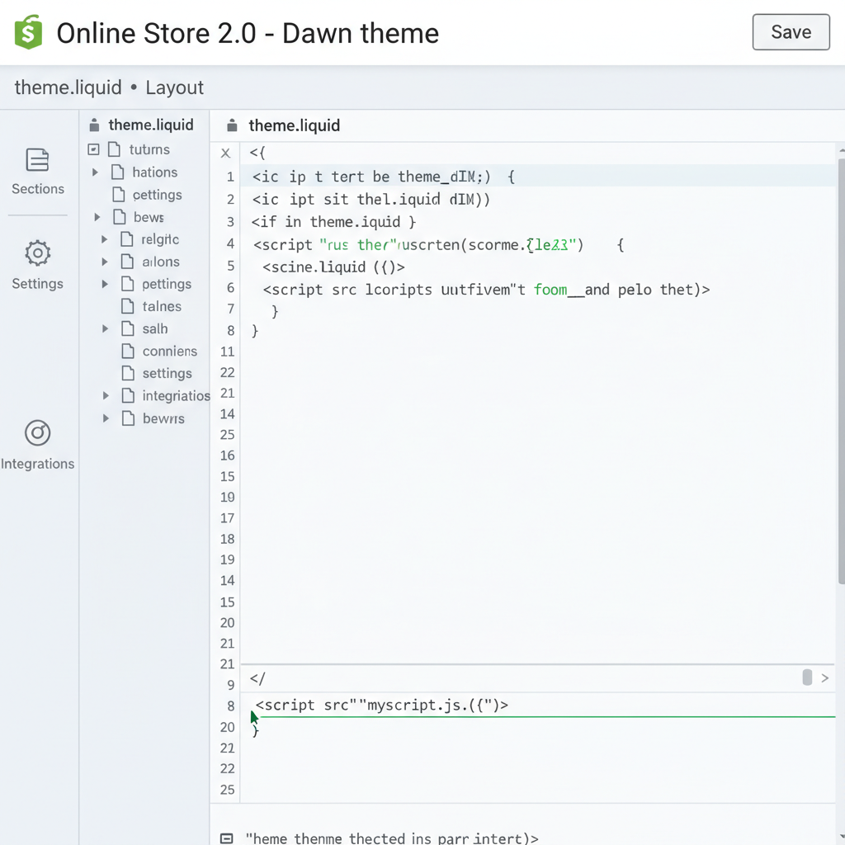Click code line 2 'thel.iquid dIM))'
Viewport: 845px width, 845px height.
pos(371,200)
